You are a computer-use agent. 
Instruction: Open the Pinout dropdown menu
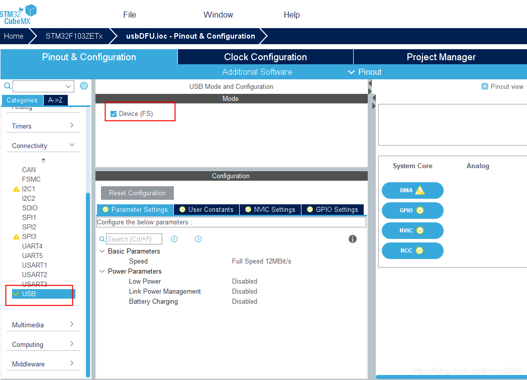(365, 72)
